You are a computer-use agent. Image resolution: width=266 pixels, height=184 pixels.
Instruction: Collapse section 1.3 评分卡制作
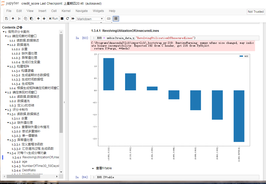[6, 110]
